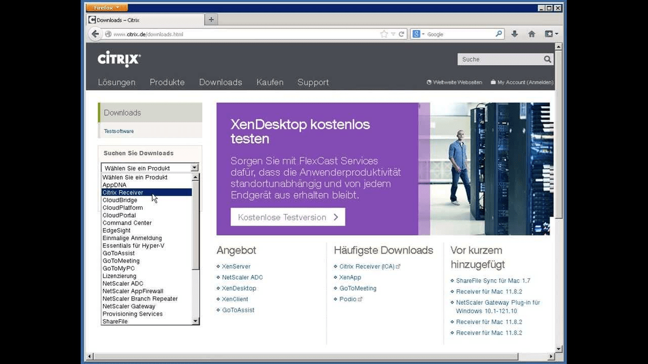Open the Firefox downloads arrow icon

[x=515, y=34]
